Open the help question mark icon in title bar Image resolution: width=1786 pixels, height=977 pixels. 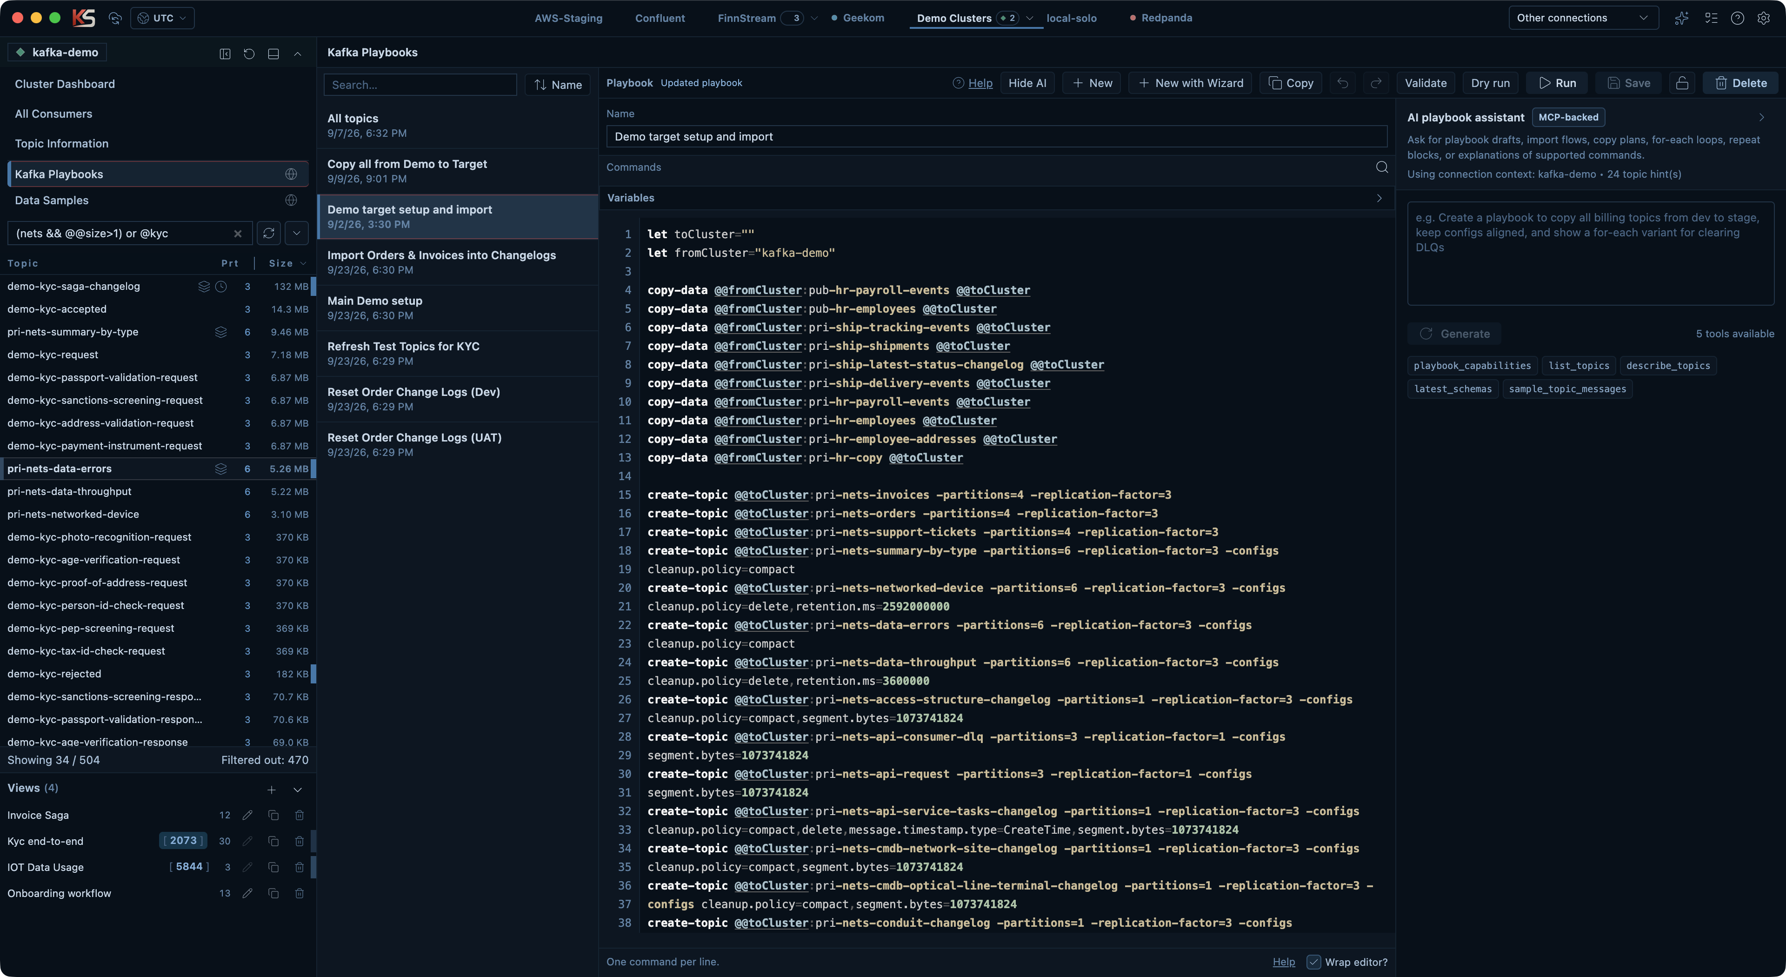point(1737,18)
